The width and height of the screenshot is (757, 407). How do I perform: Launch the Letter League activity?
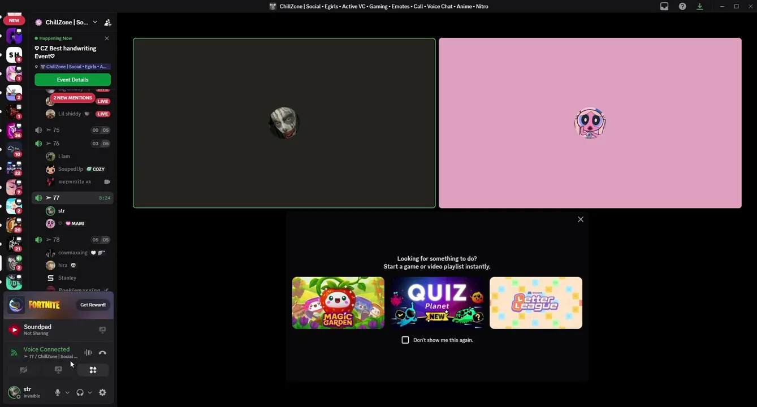tap(536, 302)
